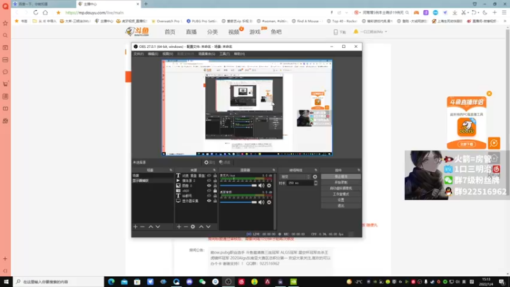Move scene up in Scenes panel

pyautogui.click(x=150, y=226)
